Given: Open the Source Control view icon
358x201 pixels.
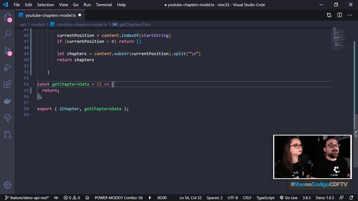Looking at the screenshot, I should tap(7, 51).
